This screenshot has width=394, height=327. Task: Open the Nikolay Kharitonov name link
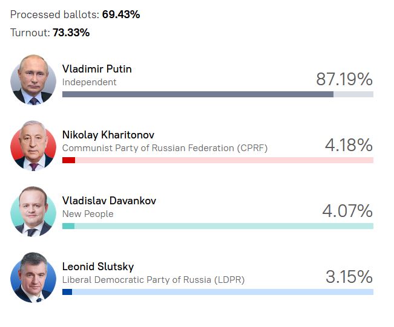coord(108,135)
